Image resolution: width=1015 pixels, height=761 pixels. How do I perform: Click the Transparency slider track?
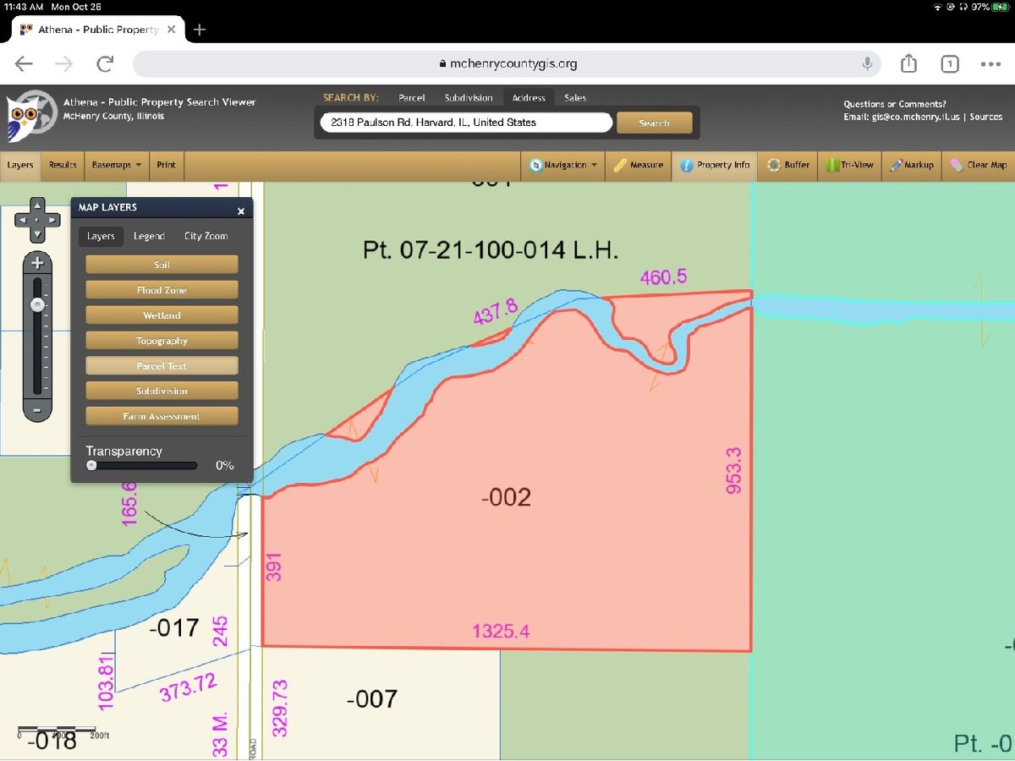click(x=142, y=465)
